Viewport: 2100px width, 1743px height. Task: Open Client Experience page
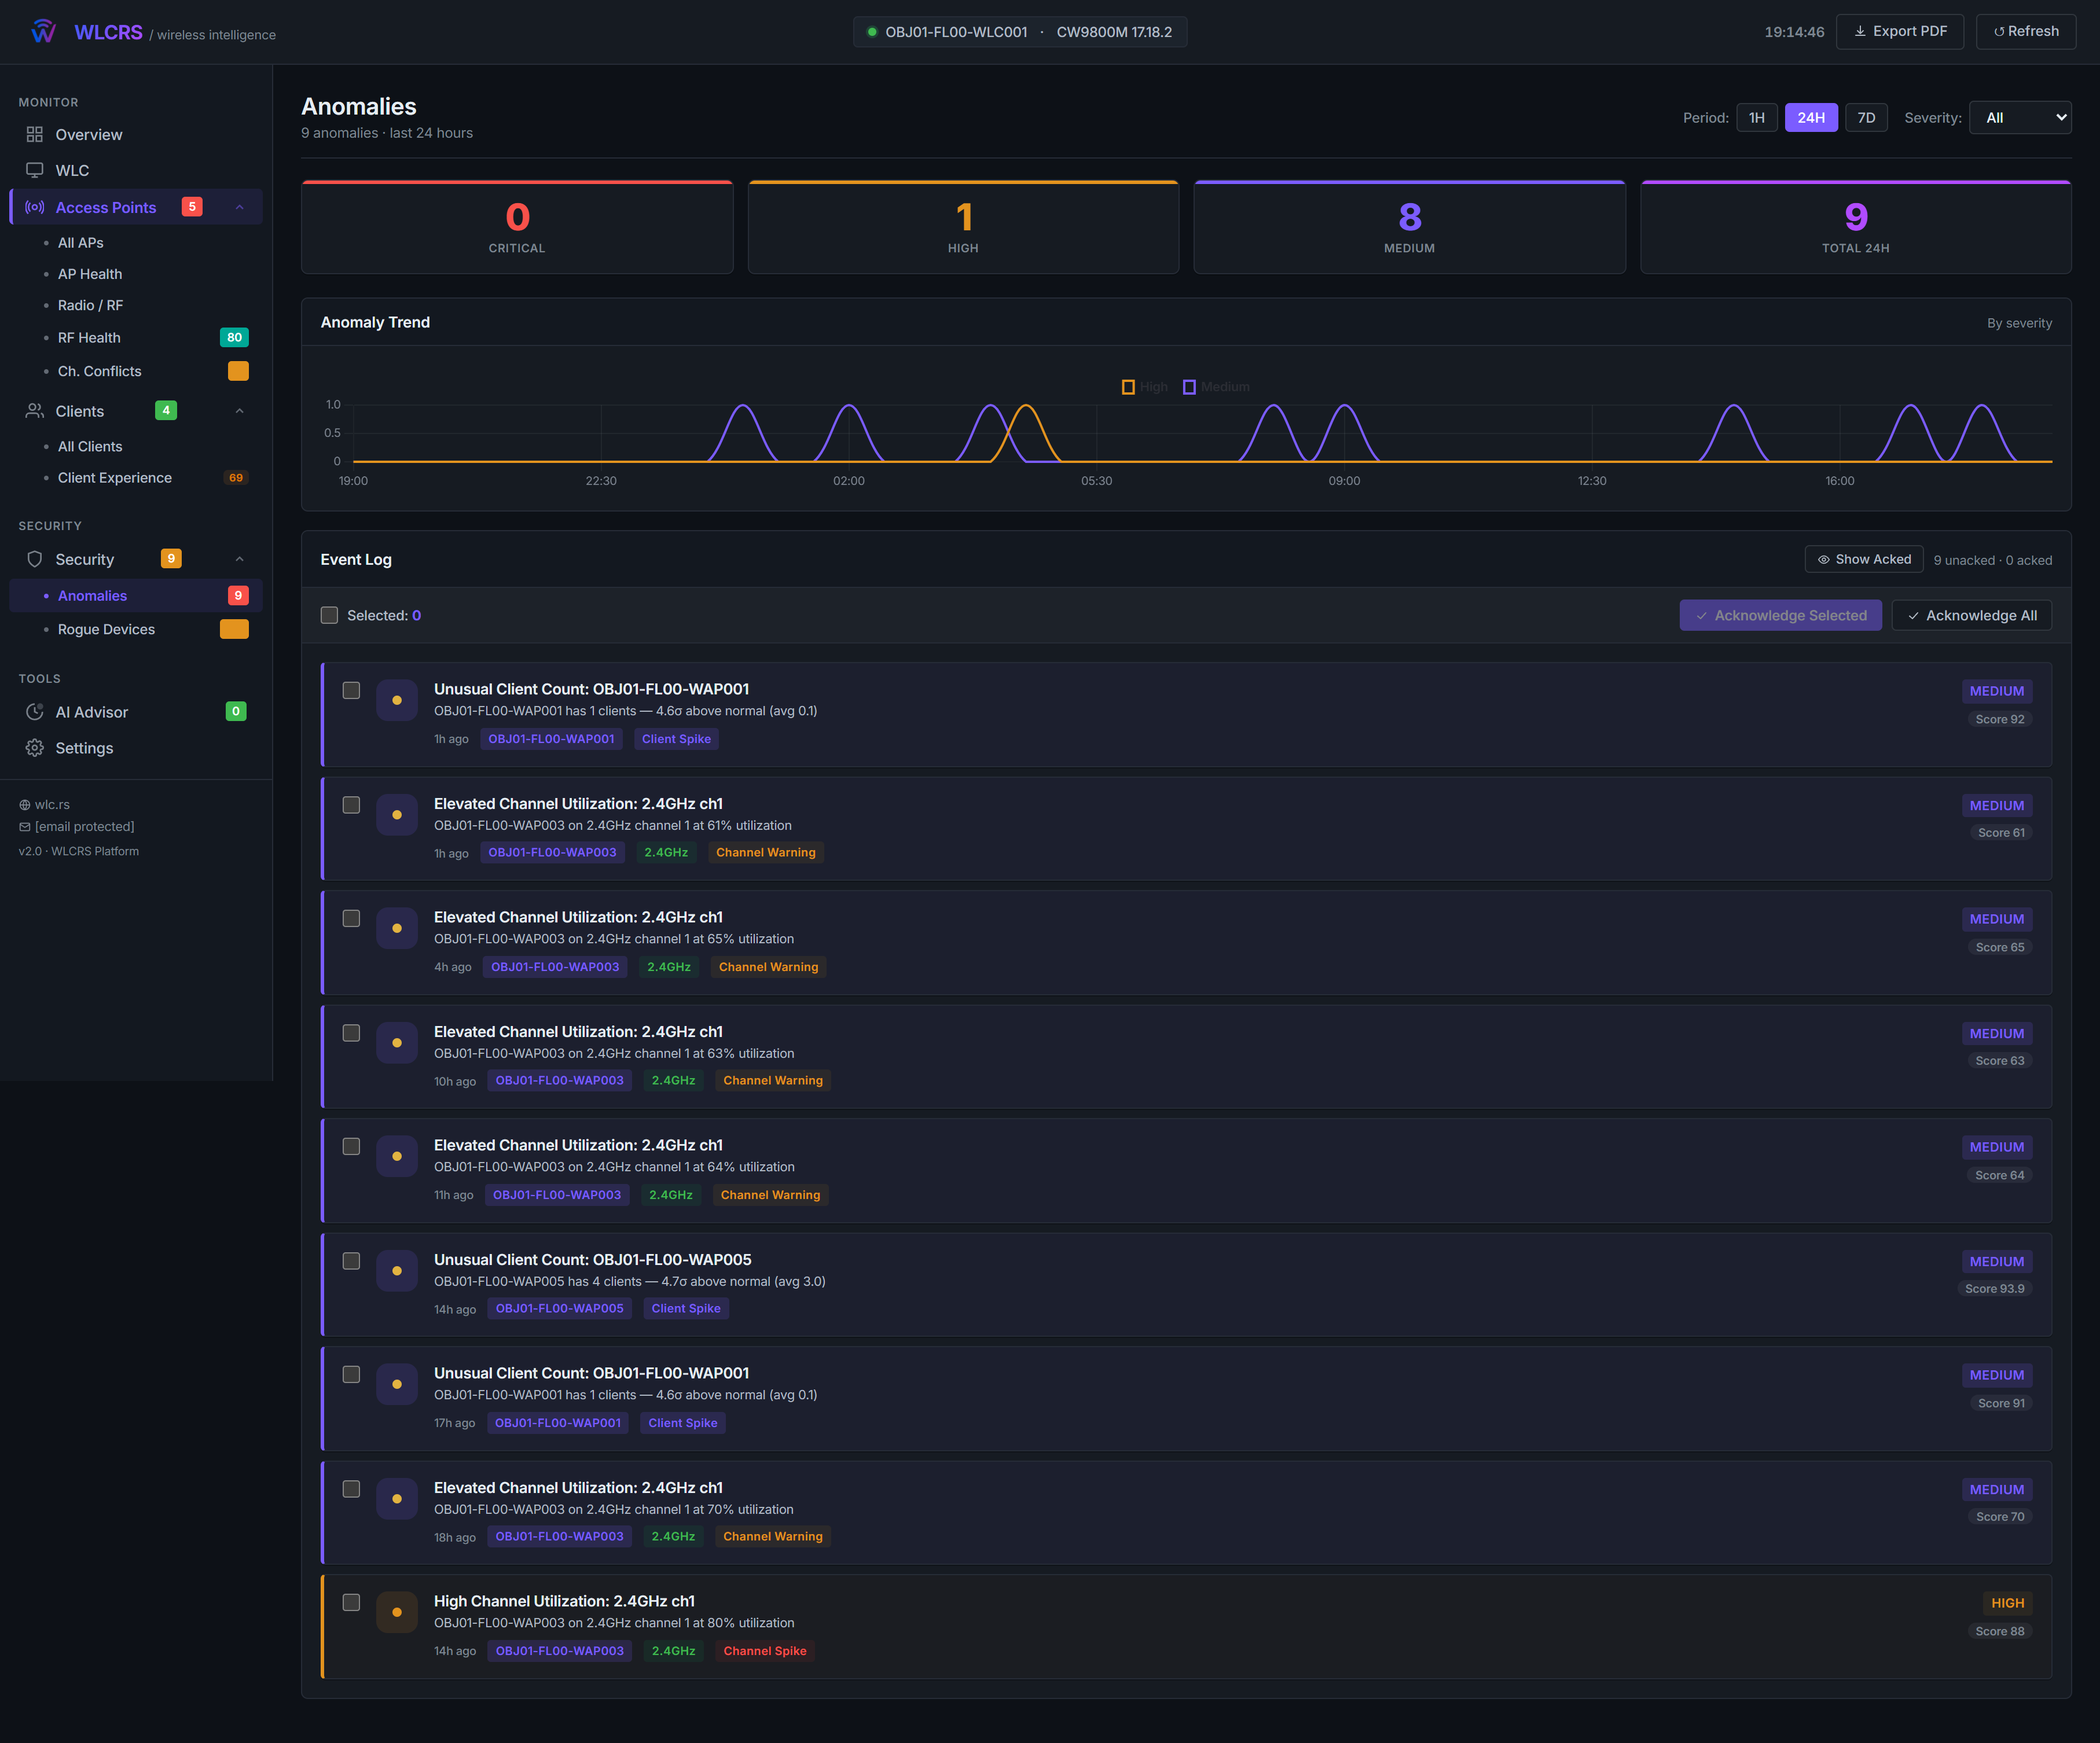[x=115, y=478]
